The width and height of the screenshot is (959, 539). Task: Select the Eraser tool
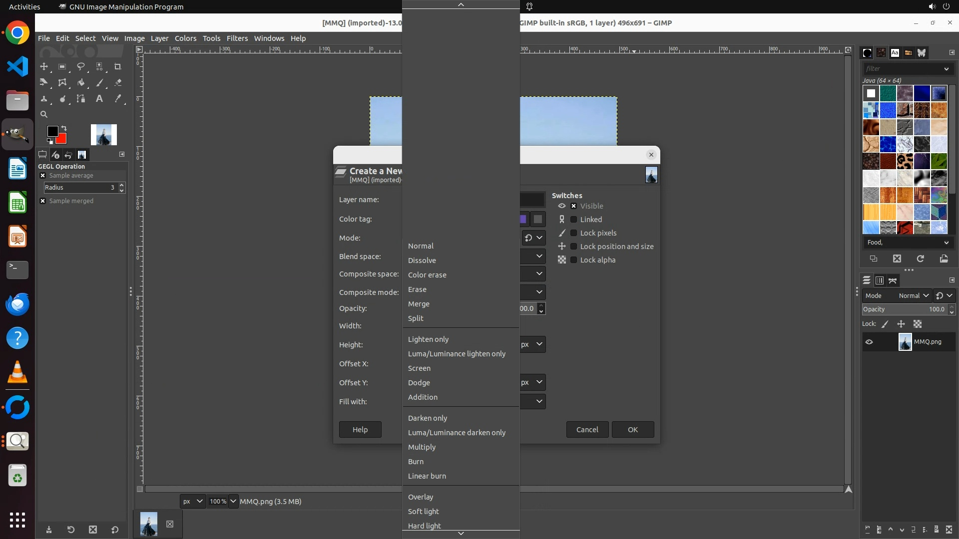[x=118, y=83]
